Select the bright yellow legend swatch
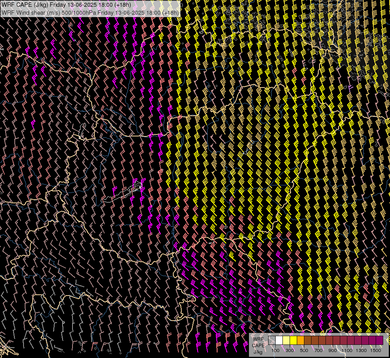This screenshot has width=390, height=358. 294,340
